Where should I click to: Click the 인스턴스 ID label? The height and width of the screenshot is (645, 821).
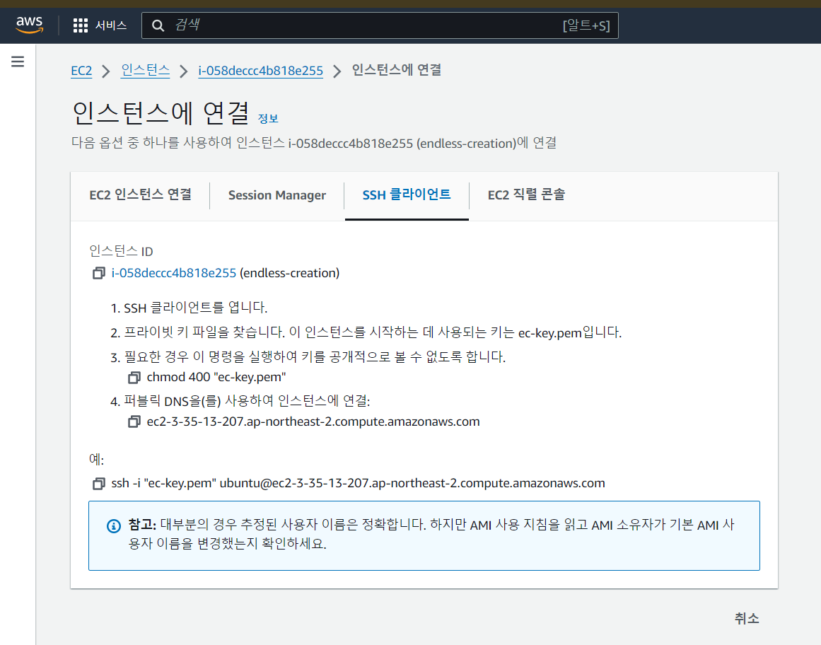click(121, 252)
